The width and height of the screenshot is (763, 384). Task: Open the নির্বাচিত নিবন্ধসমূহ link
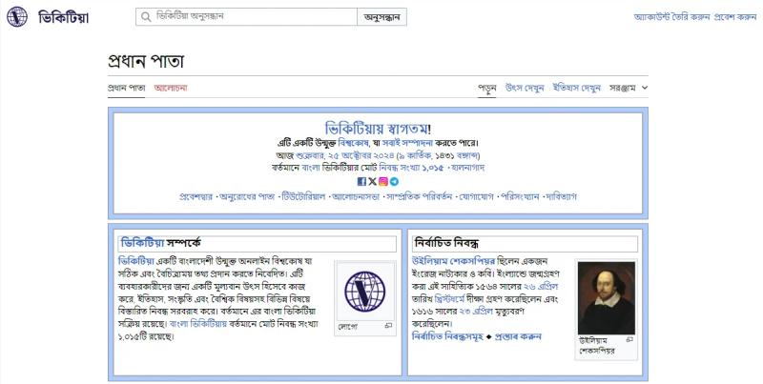click(447, 336)
